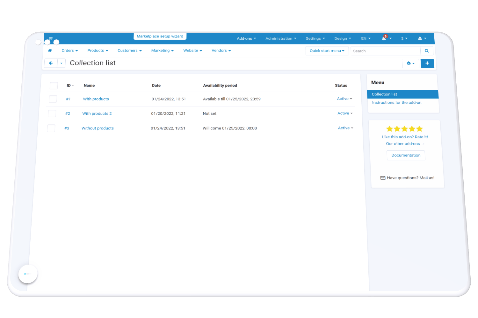478x318 pixels.
Task: Expand the Quick start menu dropdown
Action: (327, 51)
